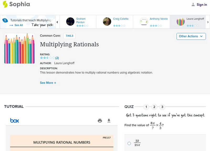
Task: Go to quiz question 2
Action: 154,107
